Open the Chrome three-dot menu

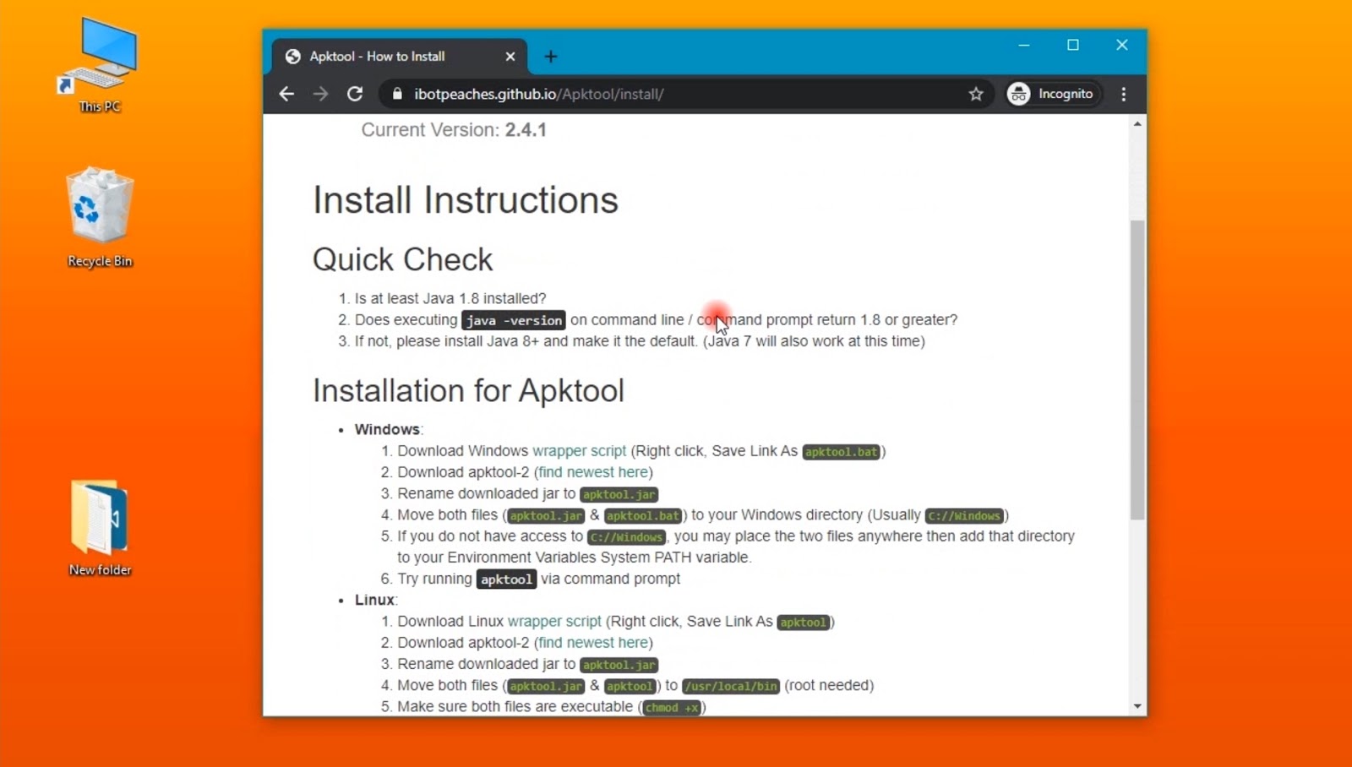pyautogui.click(x=1124, y=94)
